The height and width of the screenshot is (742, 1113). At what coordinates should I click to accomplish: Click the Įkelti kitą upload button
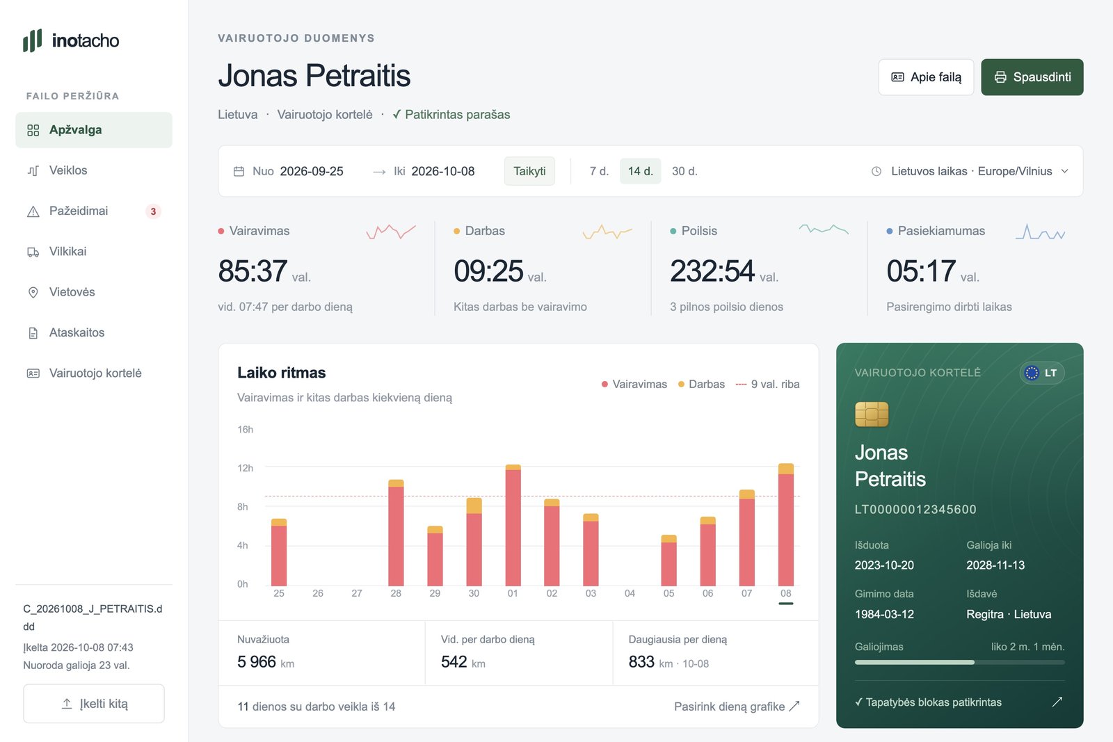coord(94,704)
